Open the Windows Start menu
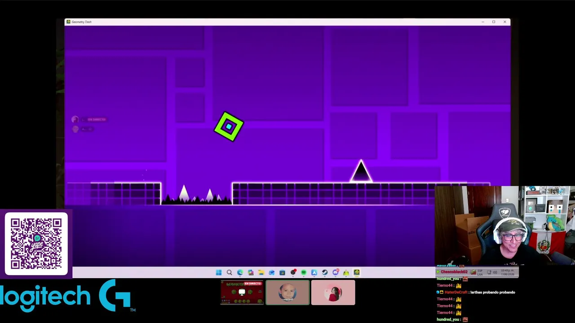The width and height of the screenshot is (575, 323). click(219, 272)
